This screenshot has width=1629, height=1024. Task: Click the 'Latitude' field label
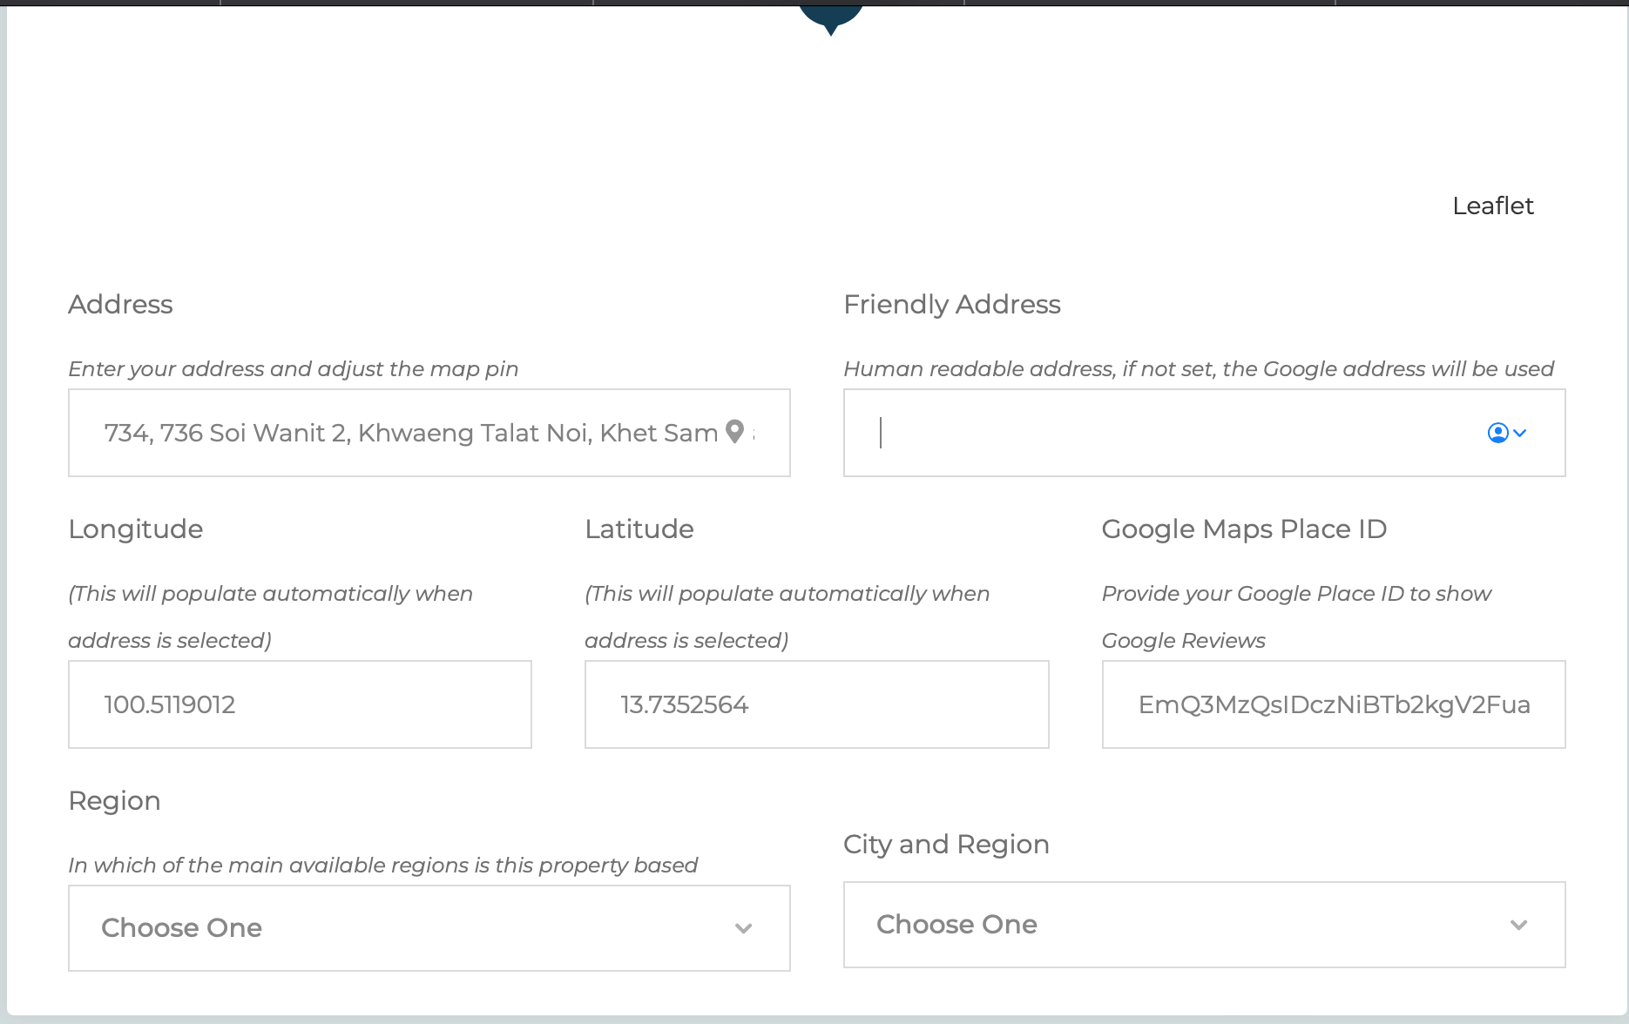[x=639, y=529]
